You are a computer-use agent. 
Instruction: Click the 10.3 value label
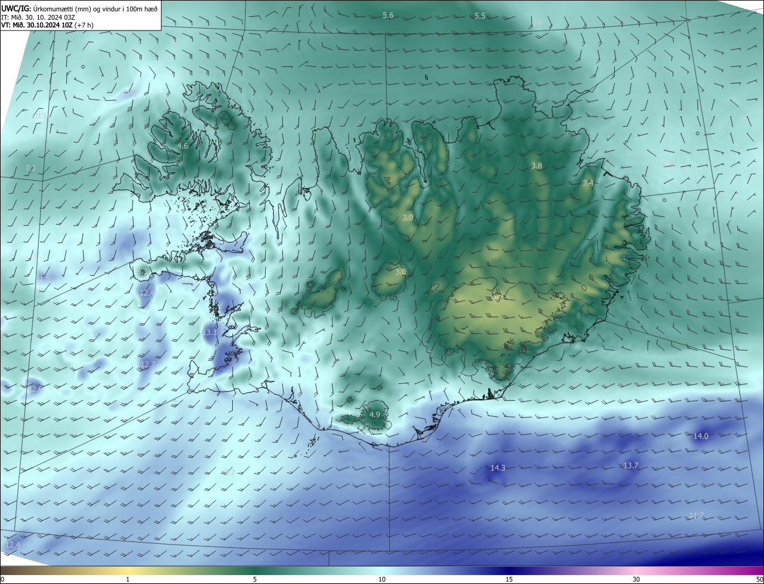tap(39, 116)
